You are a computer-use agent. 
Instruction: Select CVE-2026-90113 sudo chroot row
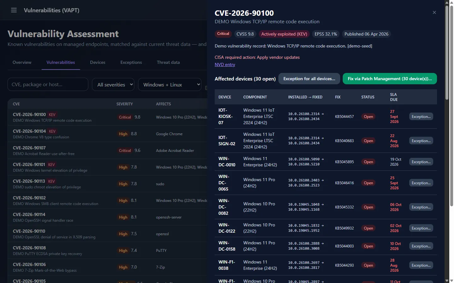click(x=108, y=184)
